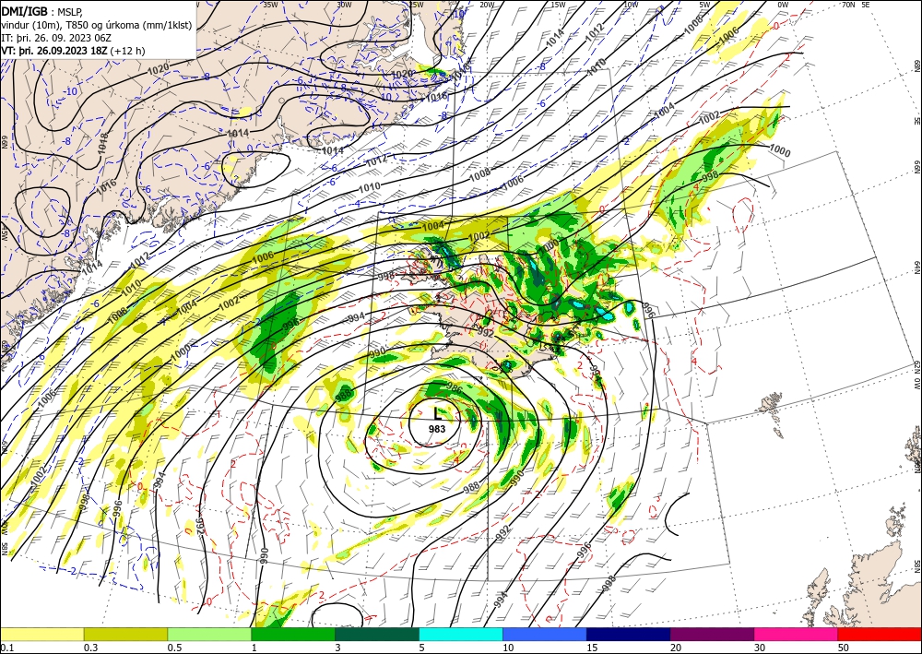Viewport: 922px width, 654px height.
Task: Click the dark green 3–5 mm legend swatch
Action: pos(377,634)
